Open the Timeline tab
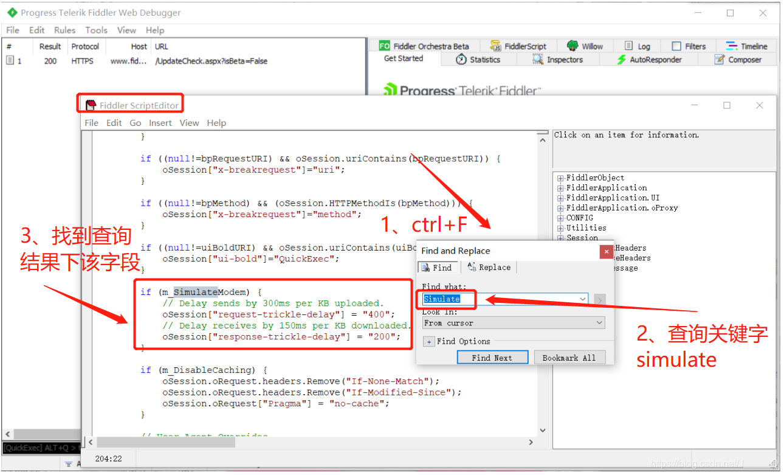The image size is (784, 475). tap(746, 46)
